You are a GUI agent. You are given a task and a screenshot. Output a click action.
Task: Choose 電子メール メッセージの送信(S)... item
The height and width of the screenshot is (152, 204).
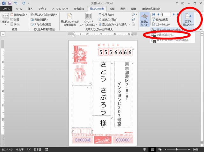[173, 40]
